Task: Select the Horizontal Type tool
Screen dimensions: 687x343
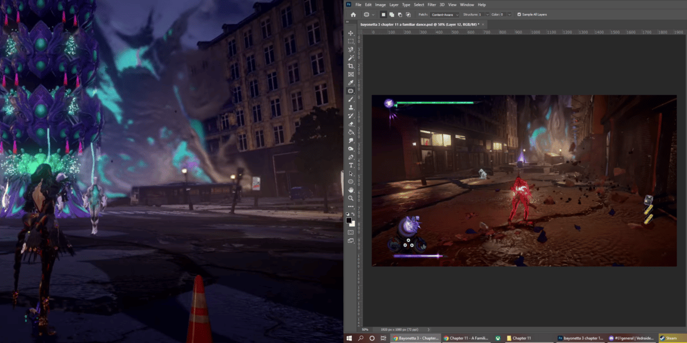Action: coord(351,165)
